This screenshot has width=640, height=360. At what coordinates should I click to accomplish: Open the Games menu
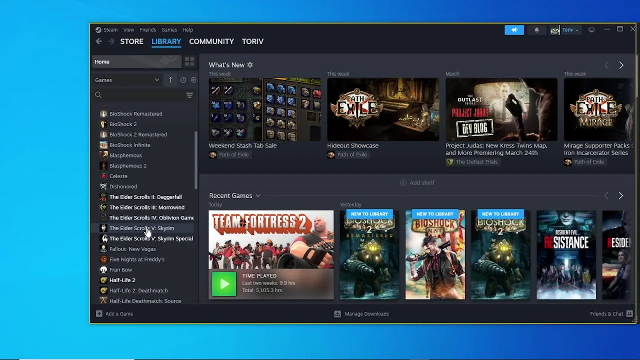click(169, 30)
